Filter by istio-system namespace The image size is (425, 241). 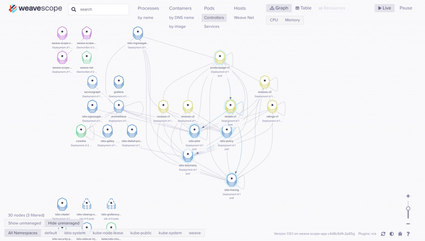75,233
